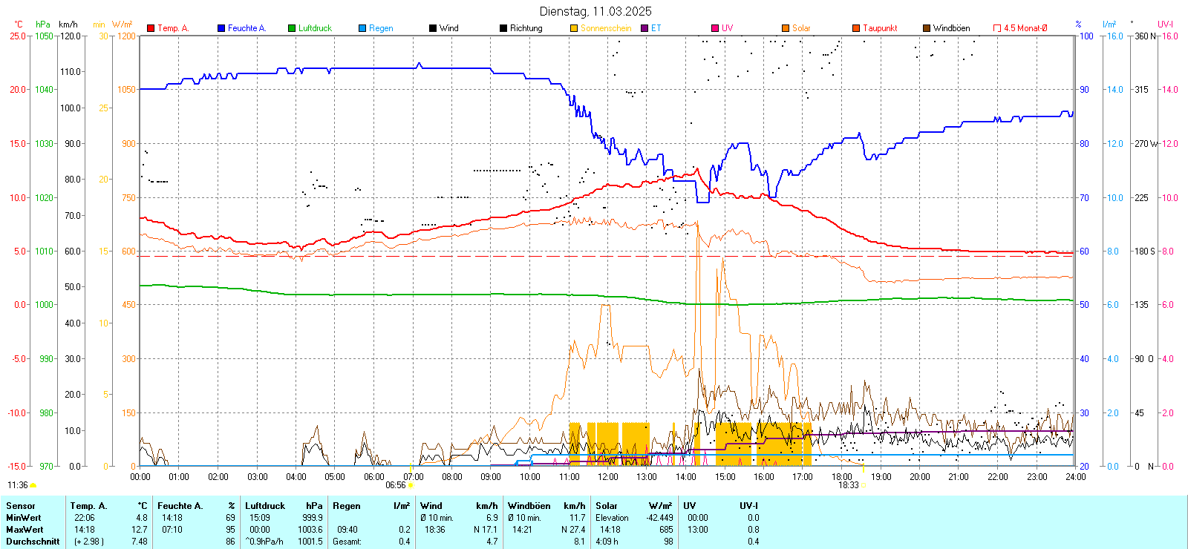1188x549 pixels.
Task: Click the purple ET legend square
Action: point(644,28)
